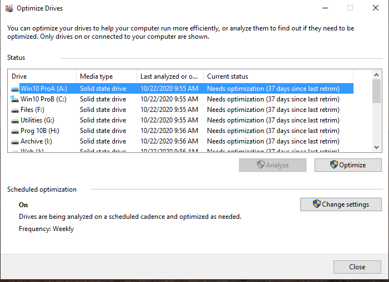The height and width of the screenshot is (282, 389).
Task: Close the dialog with the Close button
Action: [x=357, y=267]
